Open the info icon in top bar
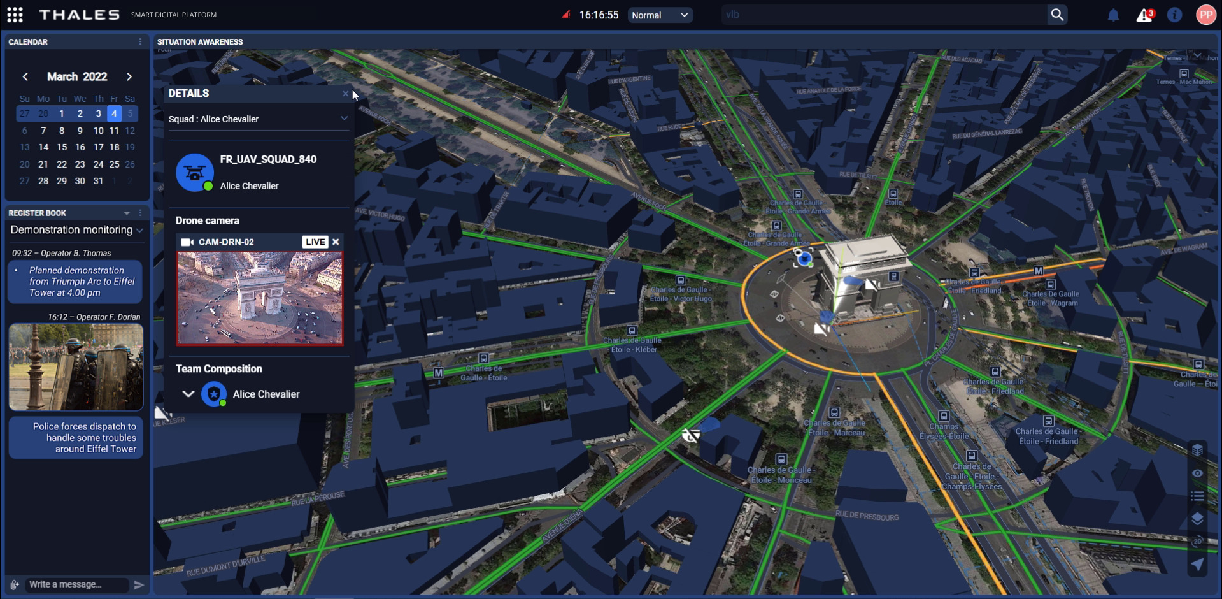 [1174, 15]
